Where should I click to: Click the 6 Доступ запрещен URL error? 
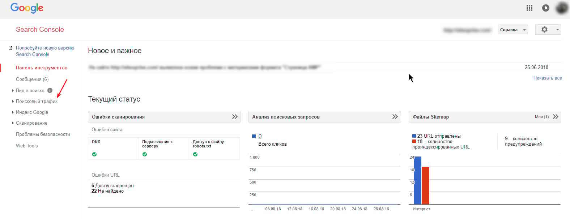point(112,185)
